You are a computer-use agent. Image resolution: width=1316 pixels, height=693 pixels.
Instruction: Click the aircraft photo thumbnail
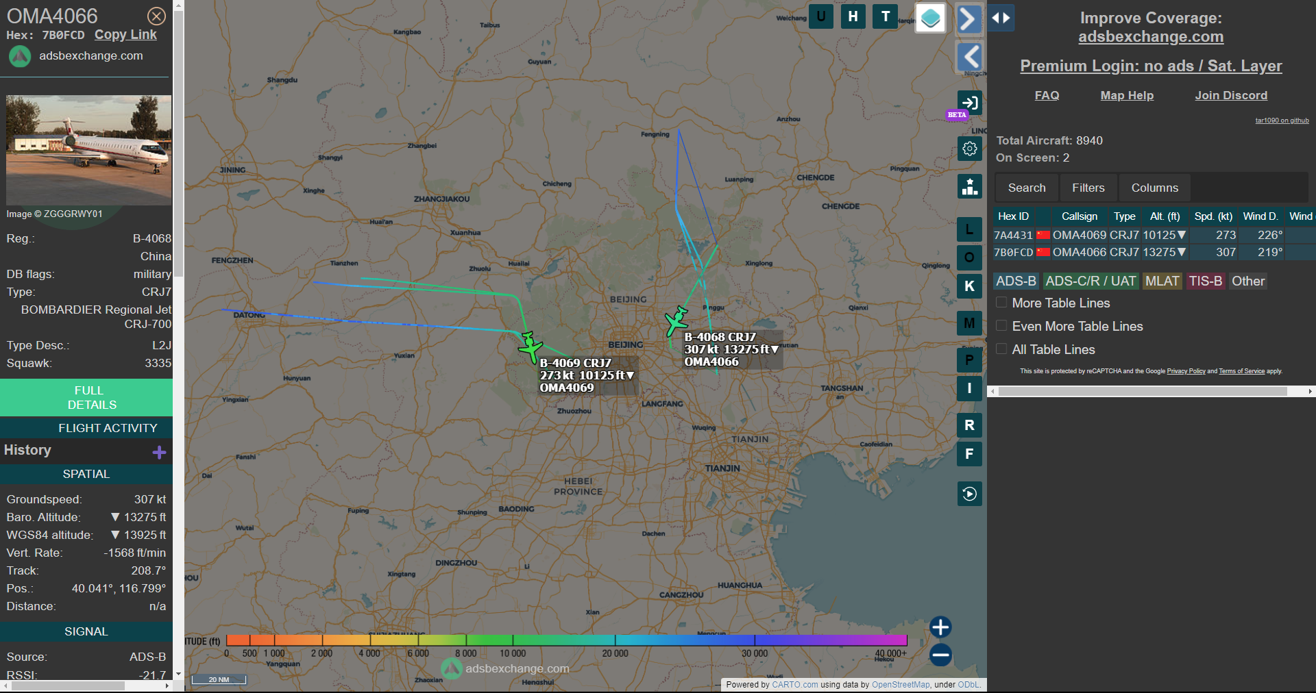pos(89,150)
